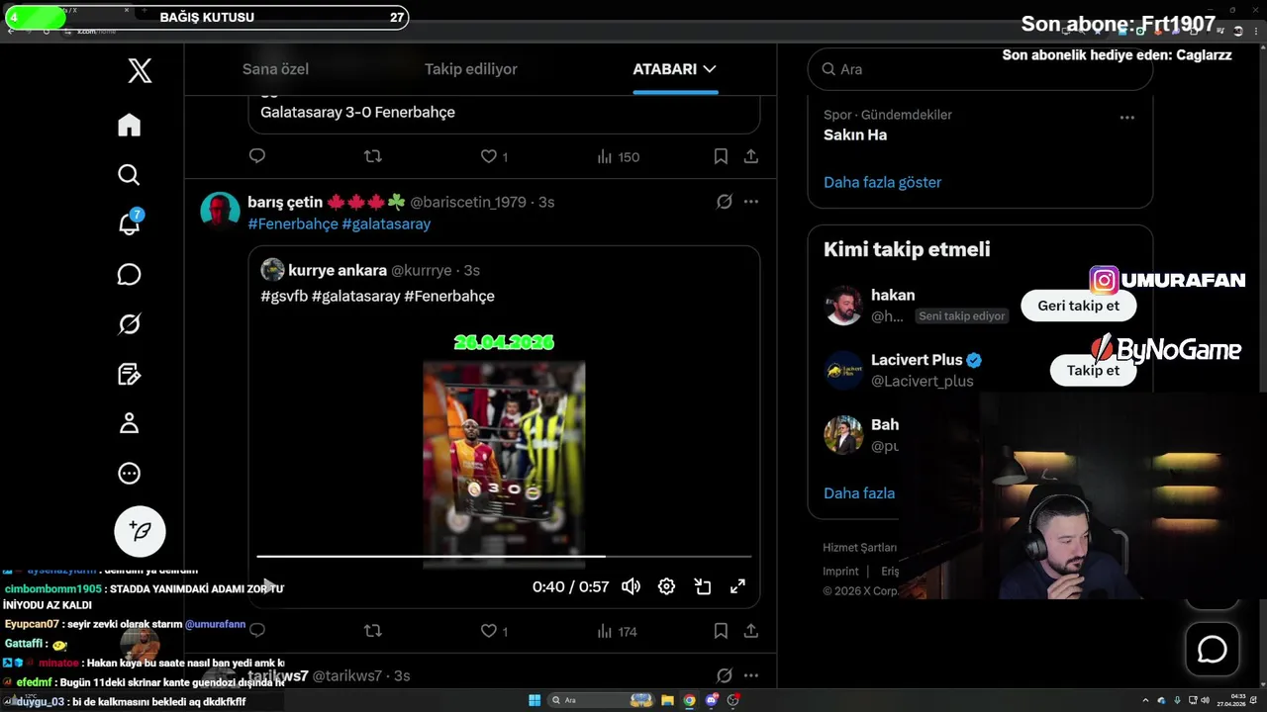
Task: Open Grok from the left sidebar
Action: coord(130,324)
